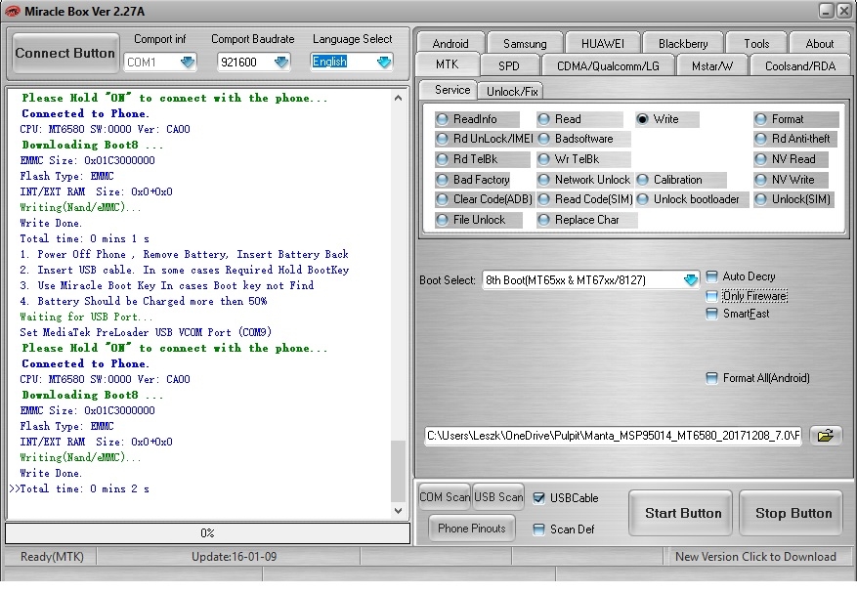This screenshot has height=593, width=857.
Task: Enable the Auto Decry checkbox
Action: (711, 276)
